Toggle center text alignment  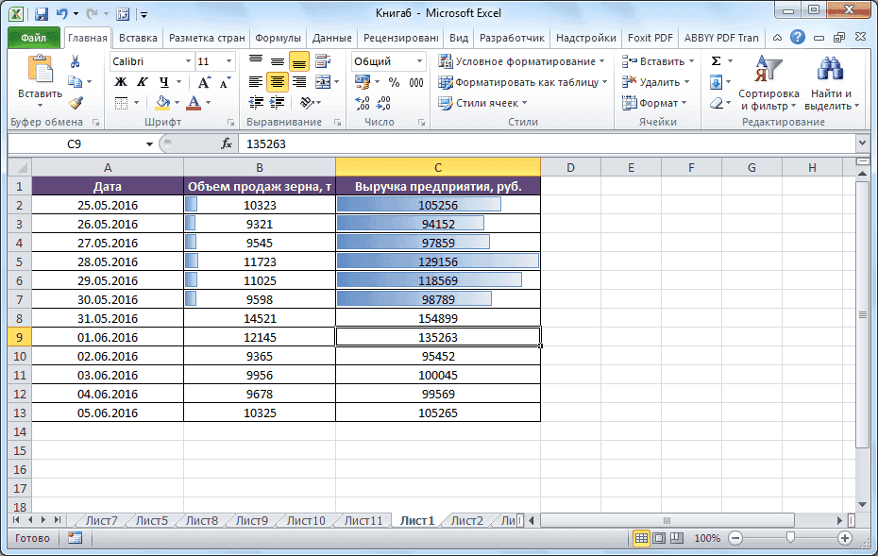(279, 82)
